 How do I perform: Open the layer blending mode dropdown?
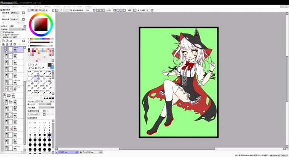pyautogui.click(x=25, y=26)
